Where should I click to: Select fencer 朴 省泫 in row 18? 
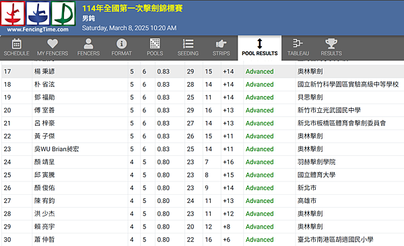point(44,85)
